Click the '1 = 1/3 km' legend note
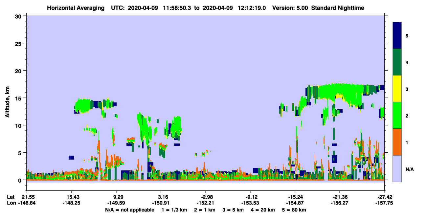 (x=174, y=210)
